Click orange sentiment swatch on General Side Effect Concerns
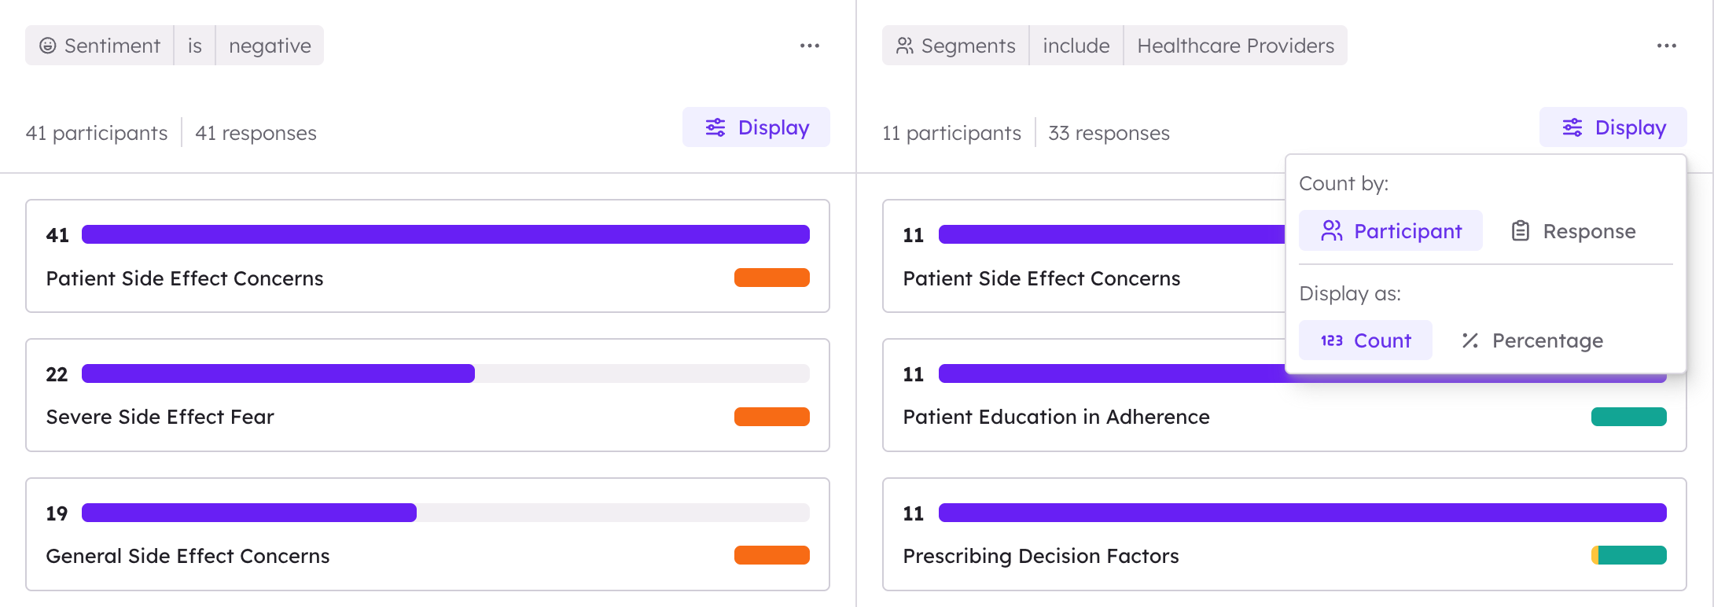Viewport: 1714px width, 607px height. click(772, 555)
